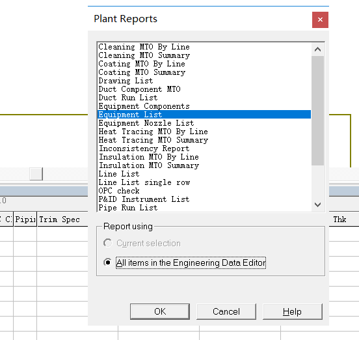Select Equipment Components report
359x340 pixels.
[x=204, y=106]
